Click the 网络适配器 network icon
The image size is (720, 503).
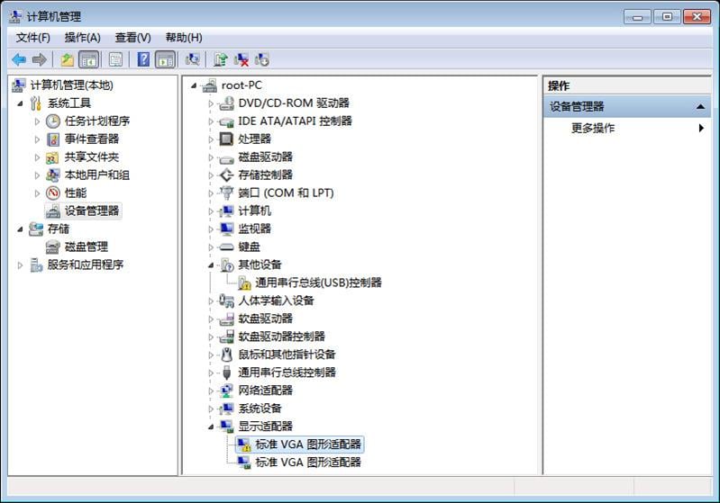point(226,391)
